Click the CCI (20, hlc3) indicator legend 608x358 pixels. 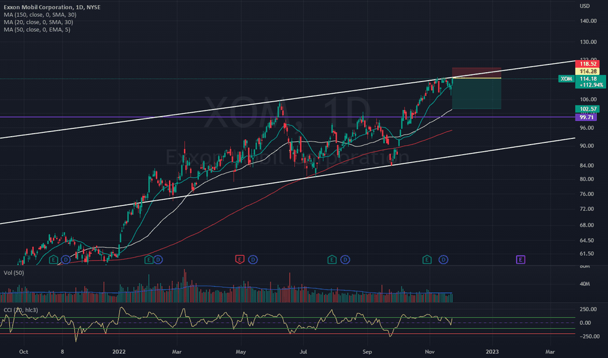tap(21, 310)
